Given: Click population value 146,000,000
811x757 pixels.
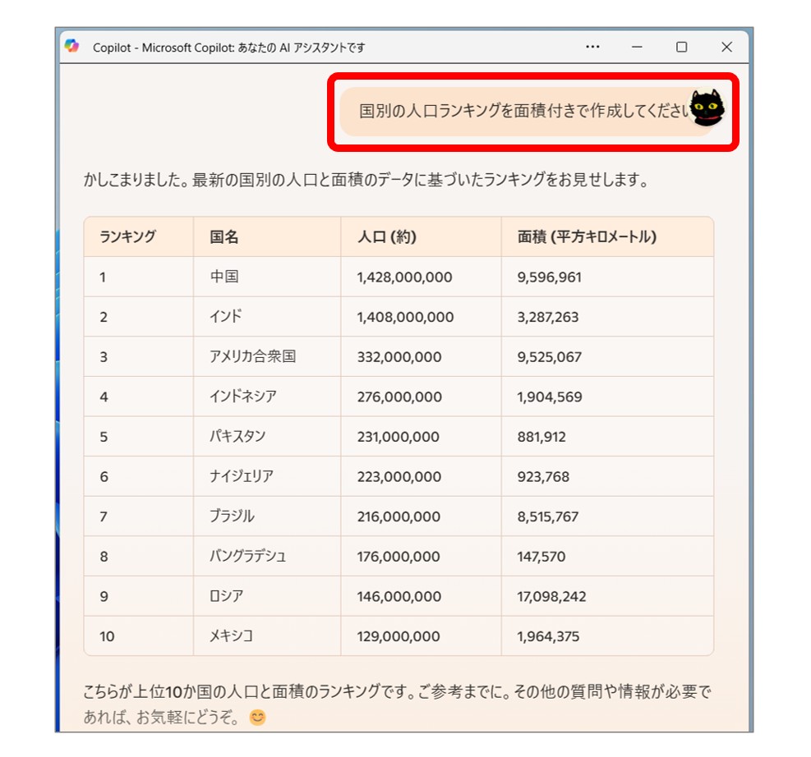Looking at the screenshot, I should [399, 596].
